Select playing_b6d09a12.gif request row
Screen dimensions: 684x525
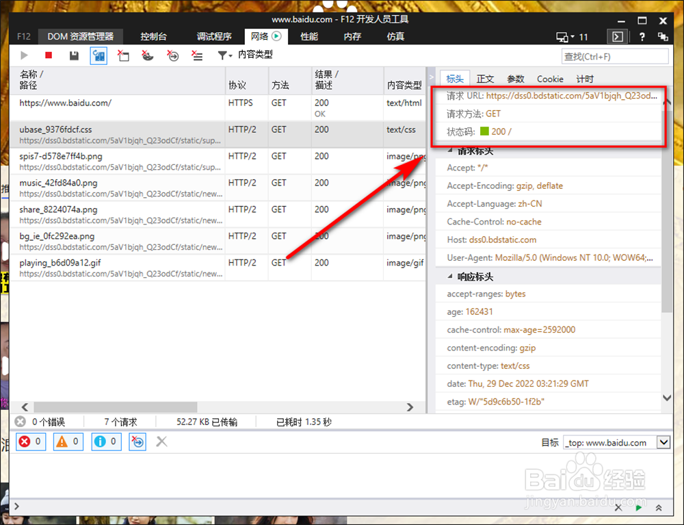[218, 268]
